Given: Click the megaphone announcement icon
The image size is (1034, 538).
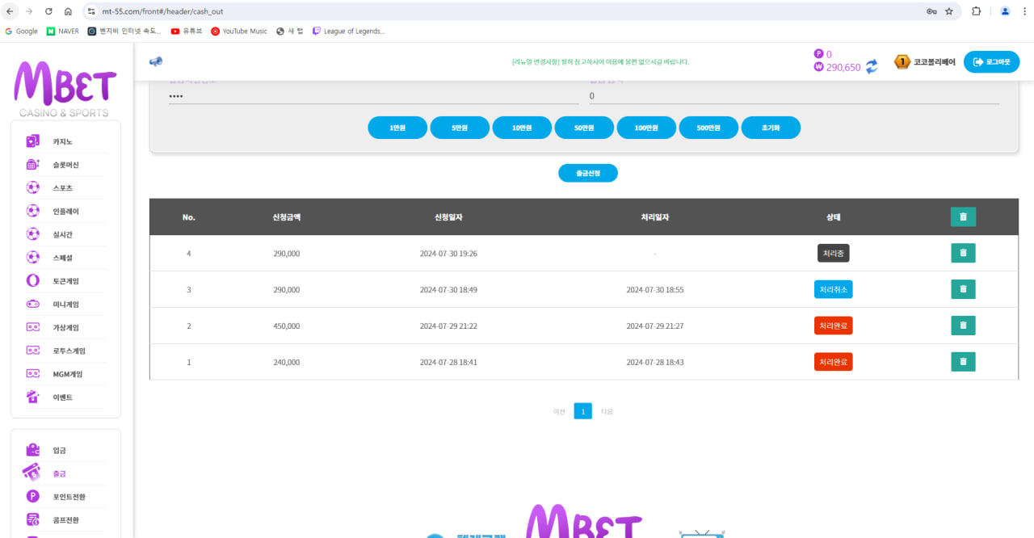Looking at the screenshot, I should (x=156, y=61).
